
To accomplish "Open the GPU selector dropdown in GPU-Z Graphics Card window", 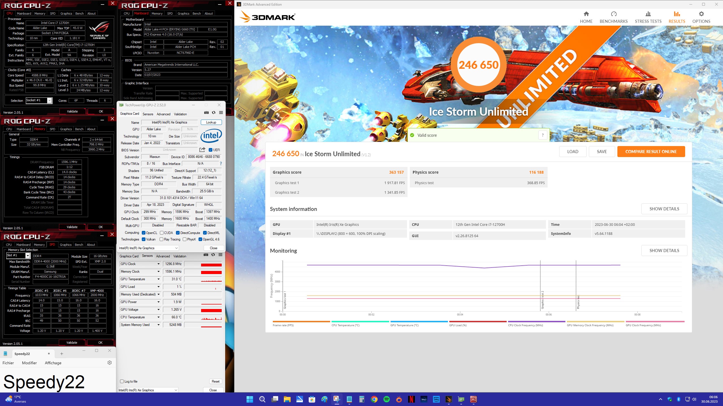I will (x=148, y=248).
